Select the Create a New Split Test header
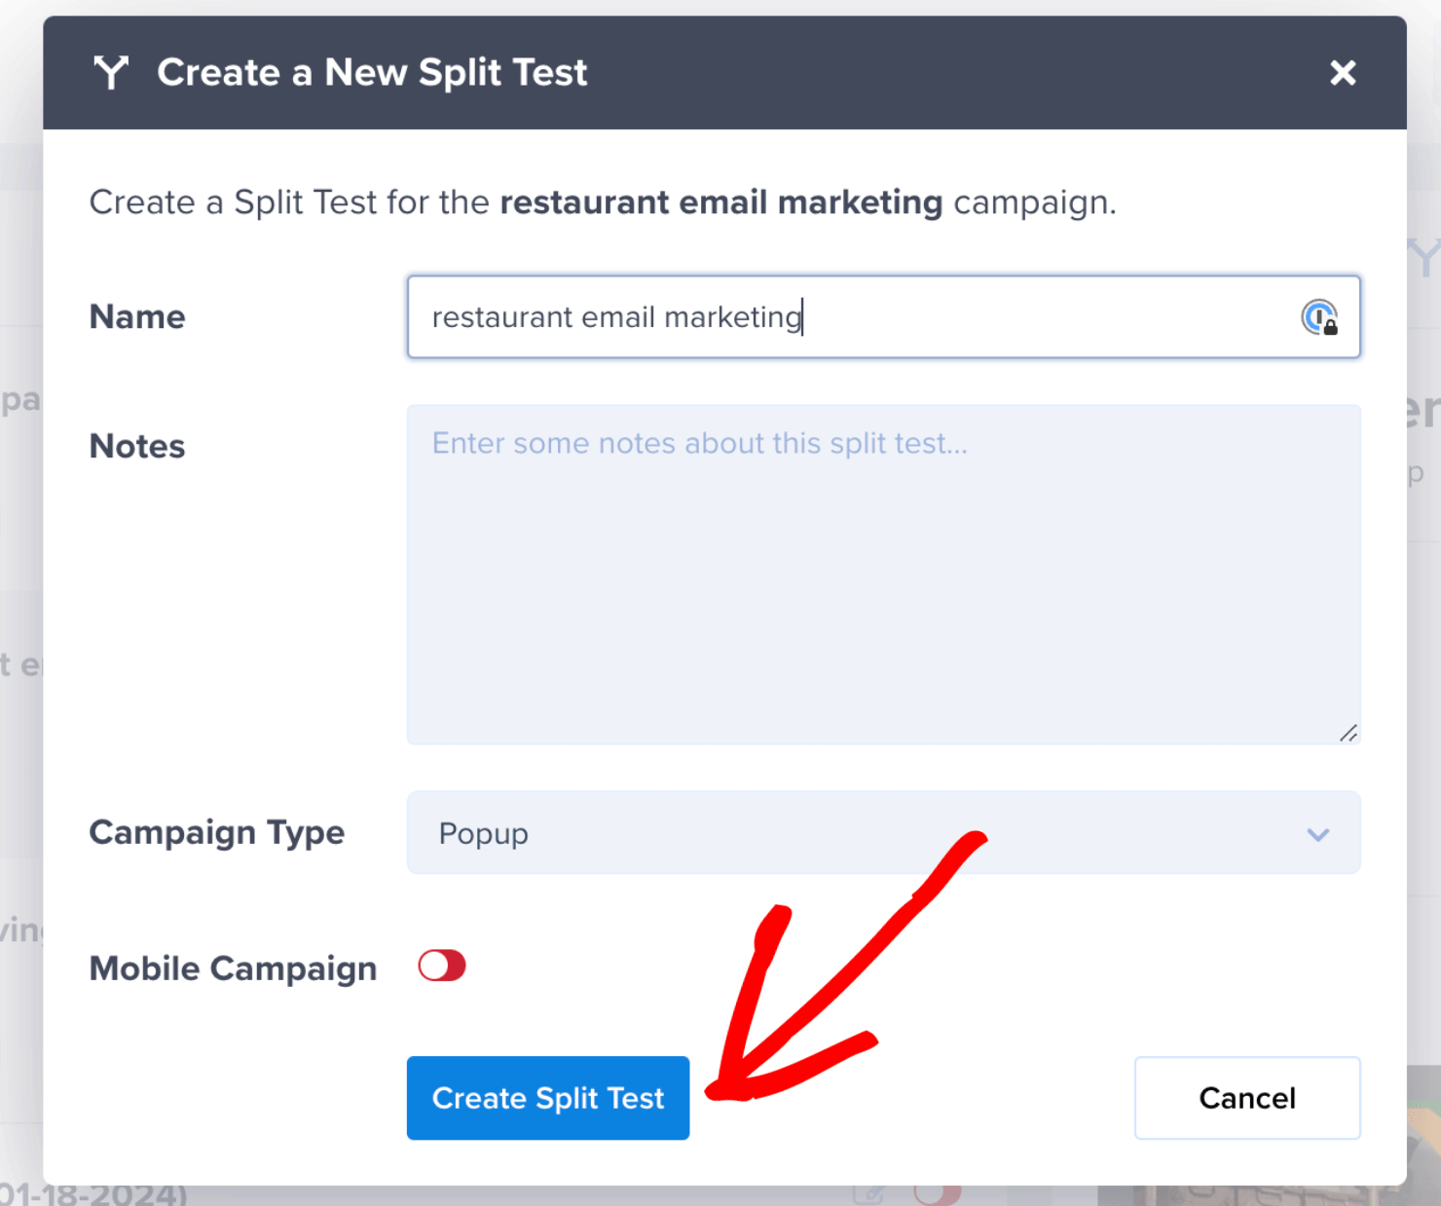 [372, 72]
